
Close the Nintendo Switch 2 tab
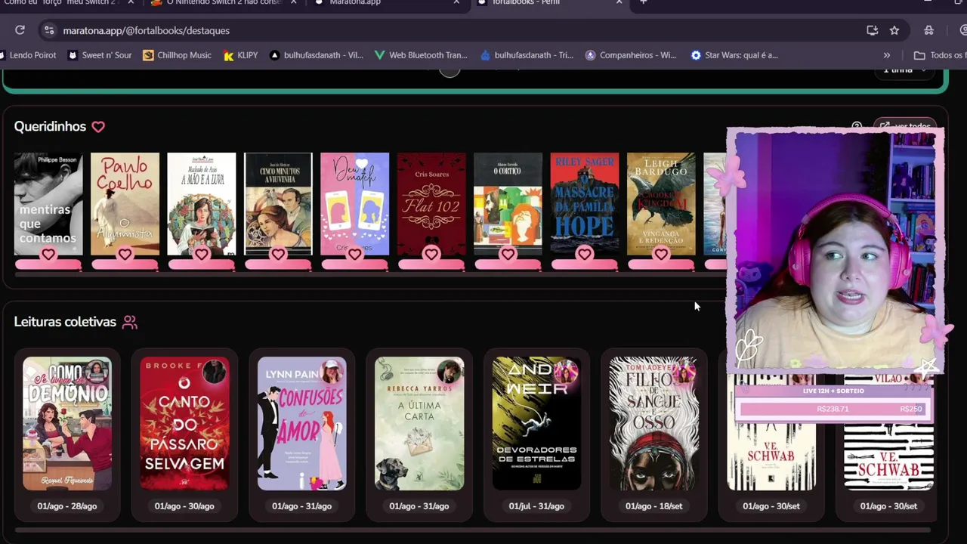click(x=294, y=2)
